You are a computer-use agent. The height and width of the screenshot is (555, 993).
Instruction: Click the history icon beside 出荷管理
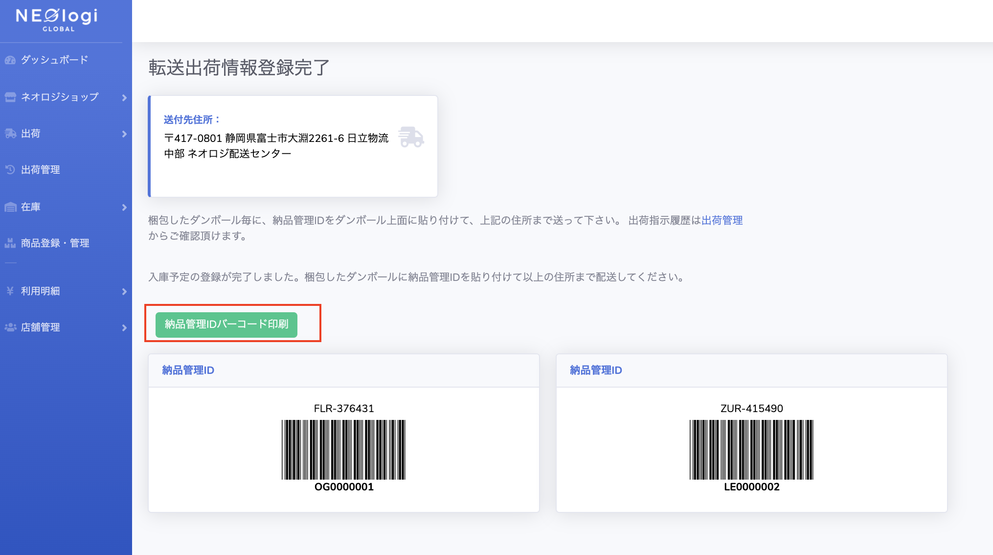pyautogui.click(x=10, y=170)
